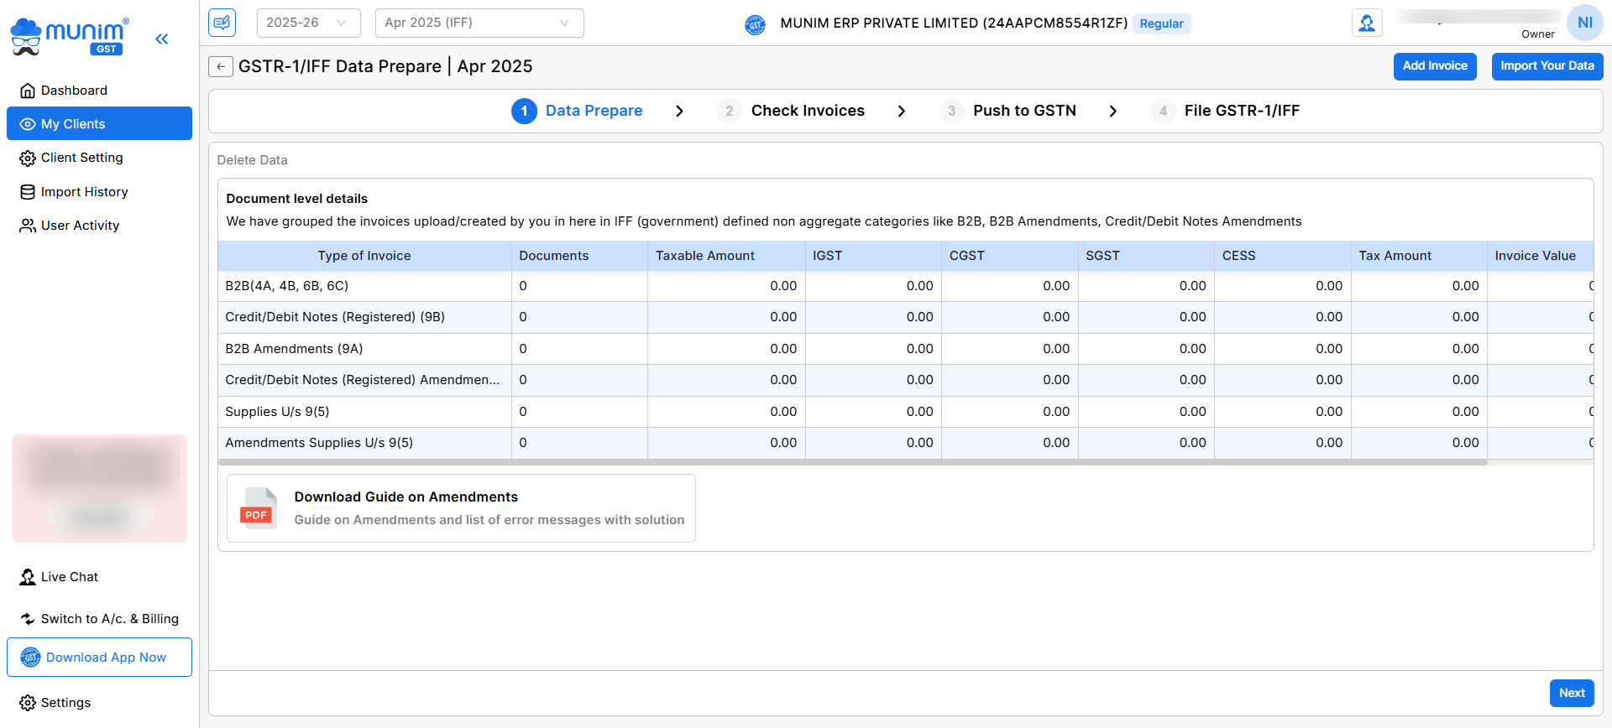This screenshot has width=1612, height=728.
Task: Open Import History in the sidebar
Action: 84,192
